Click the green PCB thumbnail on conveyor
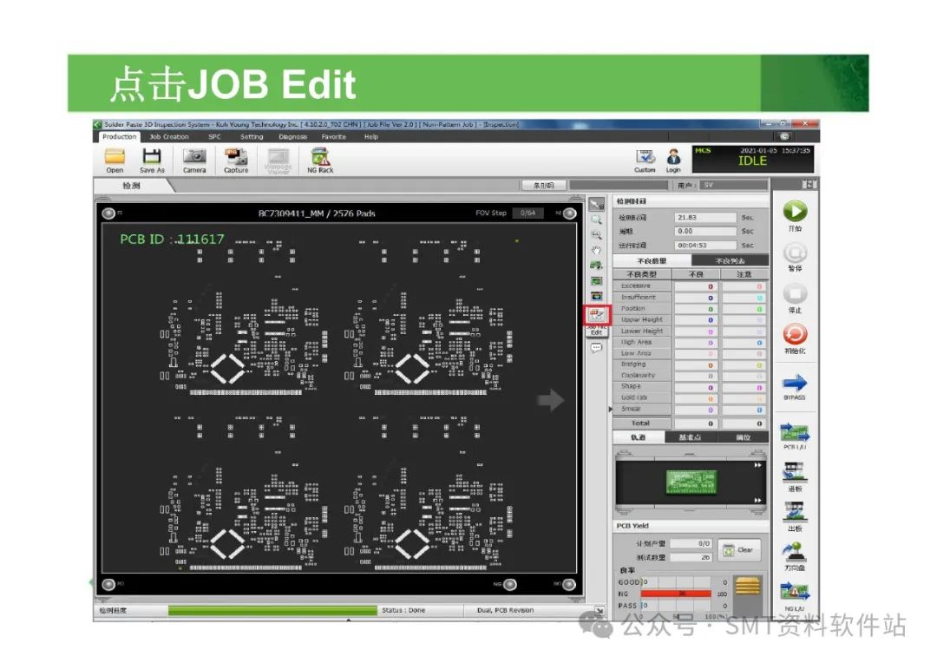Screen dimensions: 937x663 [x=691, y=482]
